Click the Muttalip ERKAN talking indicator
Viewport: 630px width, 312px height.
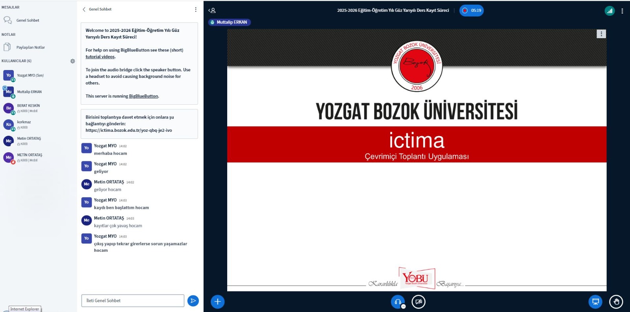[229, 22]
